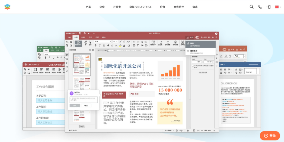This screenshot has width=284, height=142.
Task: Switch to 布局 tab in PDF editor
Action: pyautogui.click(x=83, y=37)
